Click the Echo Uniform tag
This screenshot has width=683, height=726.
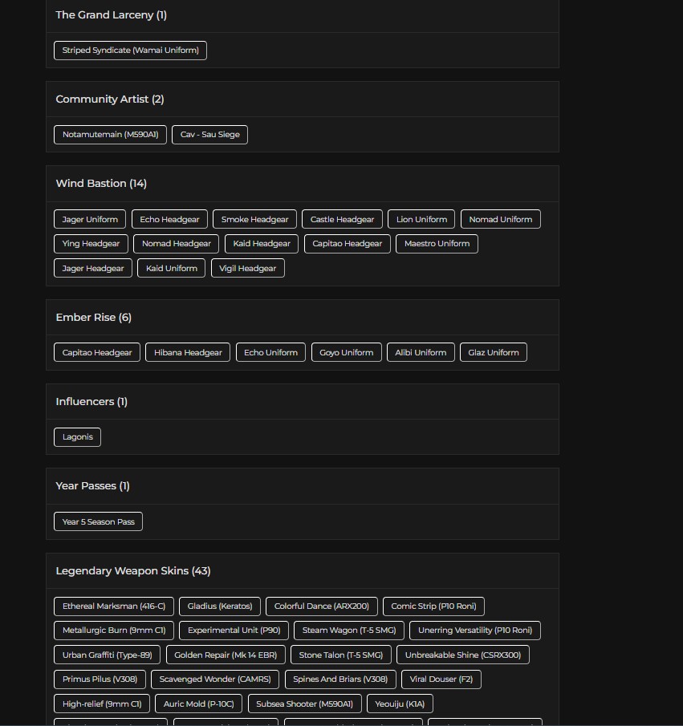[270, 353]
